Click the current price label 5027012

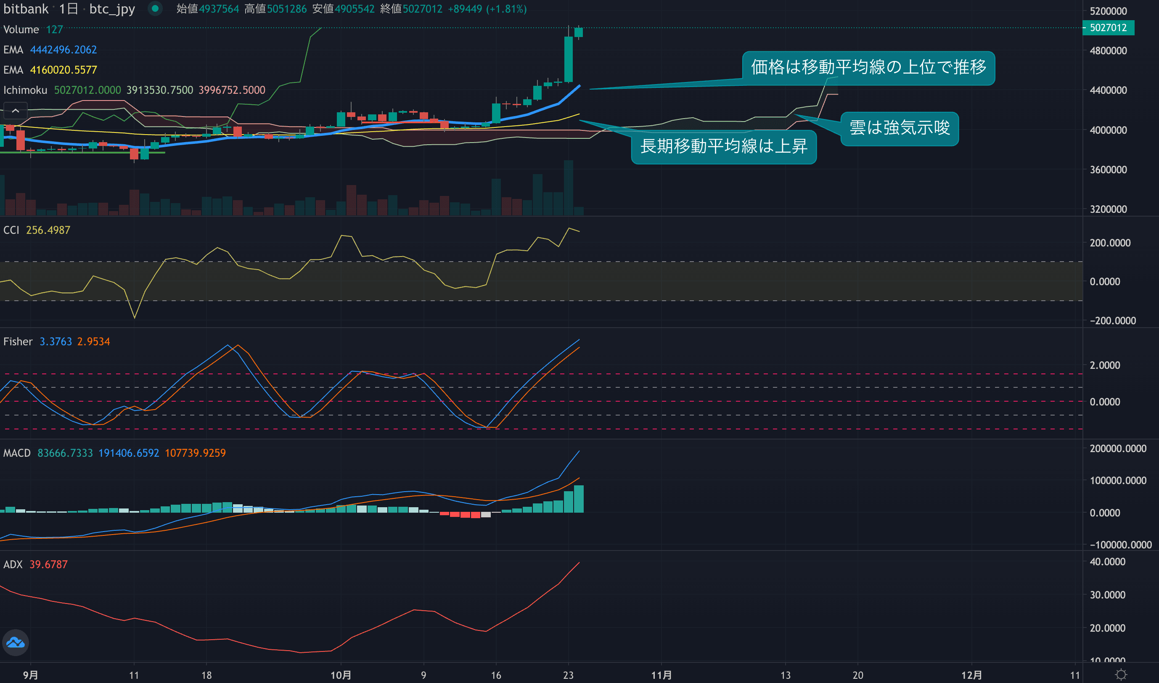coord(1108,28)
